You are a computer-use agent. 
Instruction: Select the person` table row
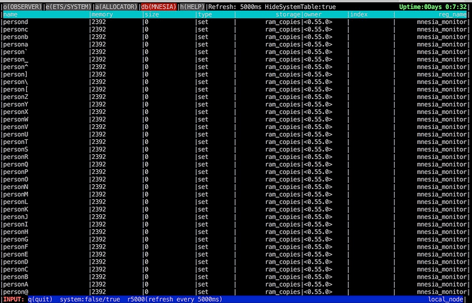tap(235, 52)
